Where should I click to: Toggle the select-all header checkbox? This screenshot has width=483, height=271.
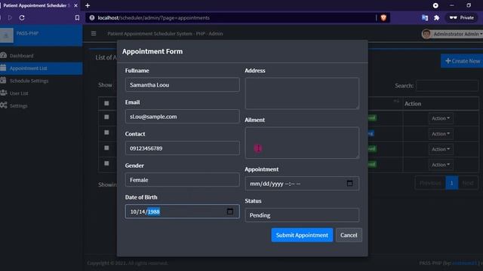click(106, 103)
